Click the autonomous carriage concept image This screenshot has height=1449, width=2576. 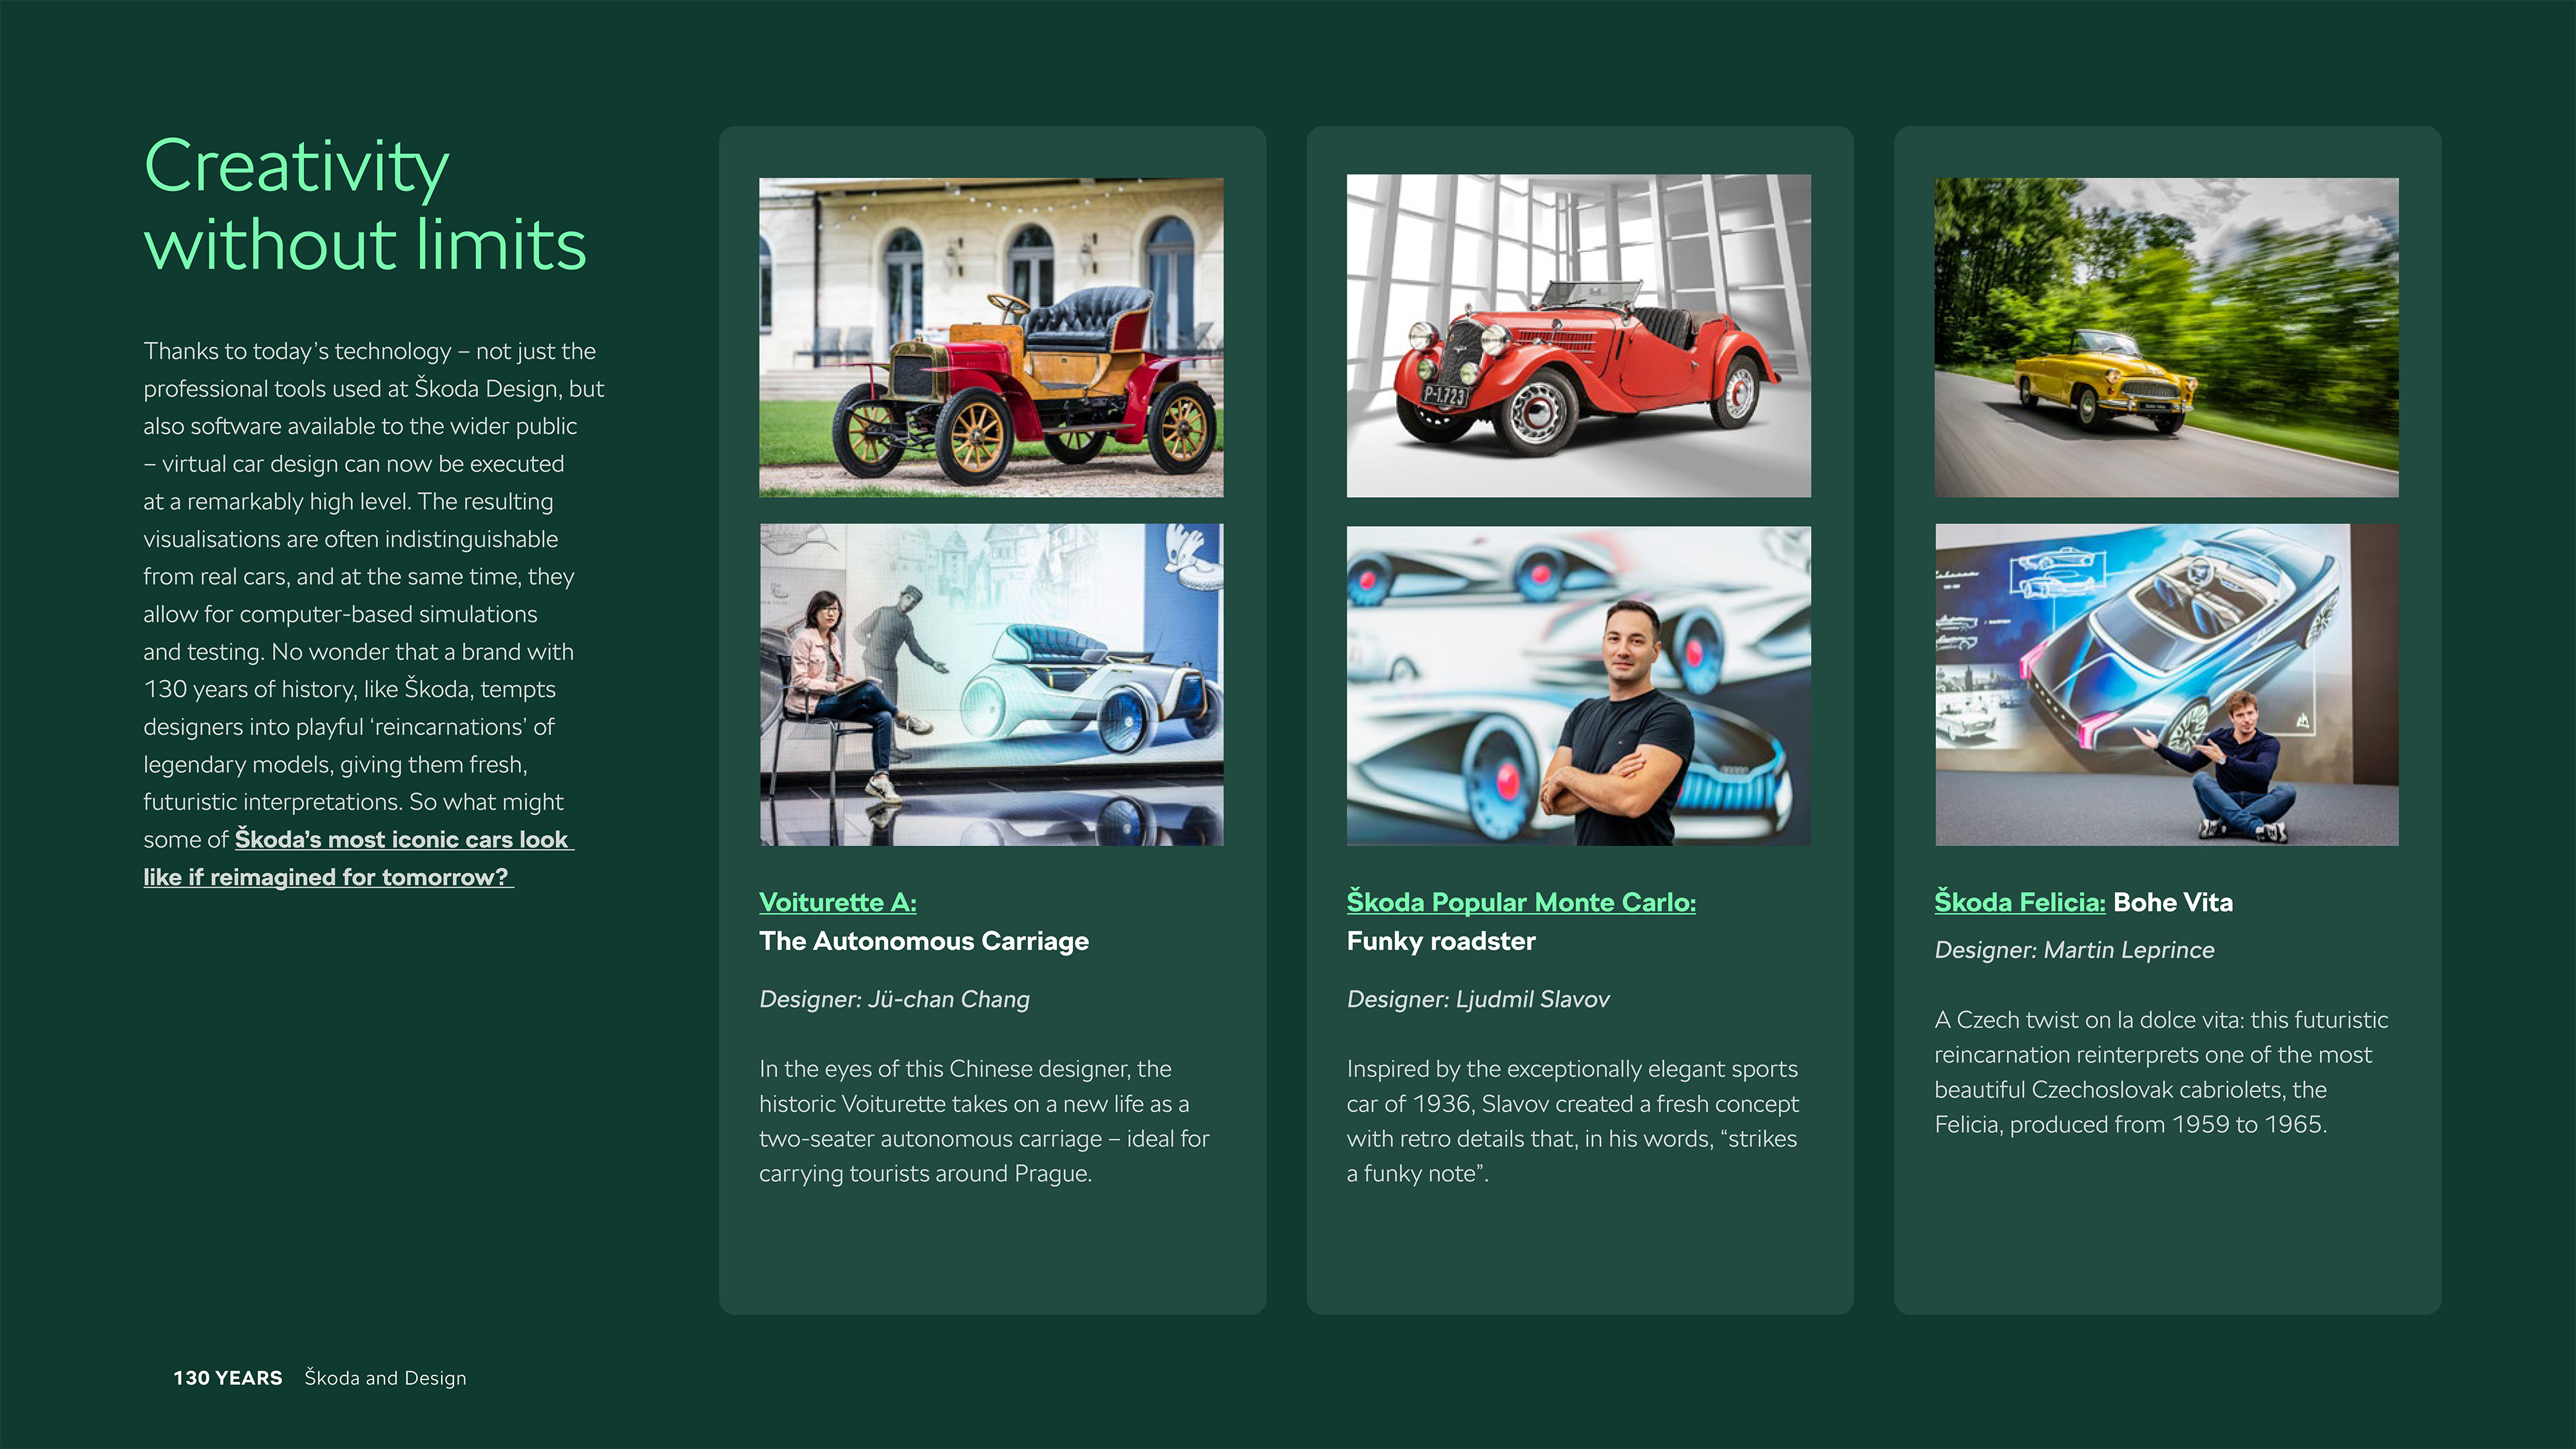(x=990, y=685)
